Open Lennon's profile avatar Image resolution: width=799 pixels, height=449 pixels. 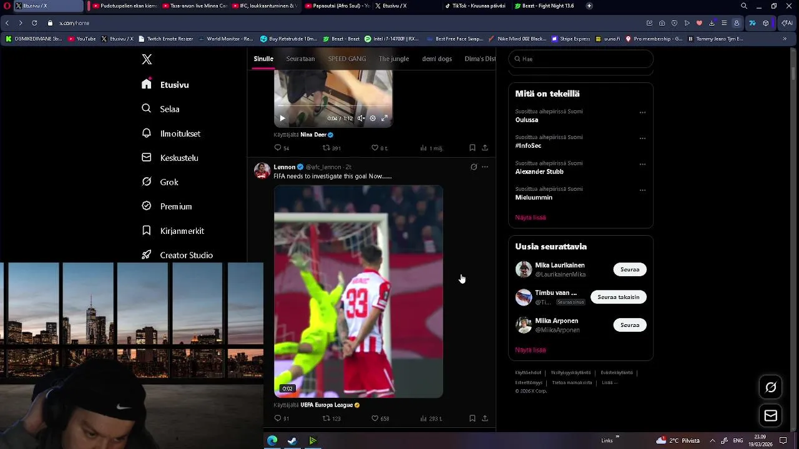pos(262,170)
